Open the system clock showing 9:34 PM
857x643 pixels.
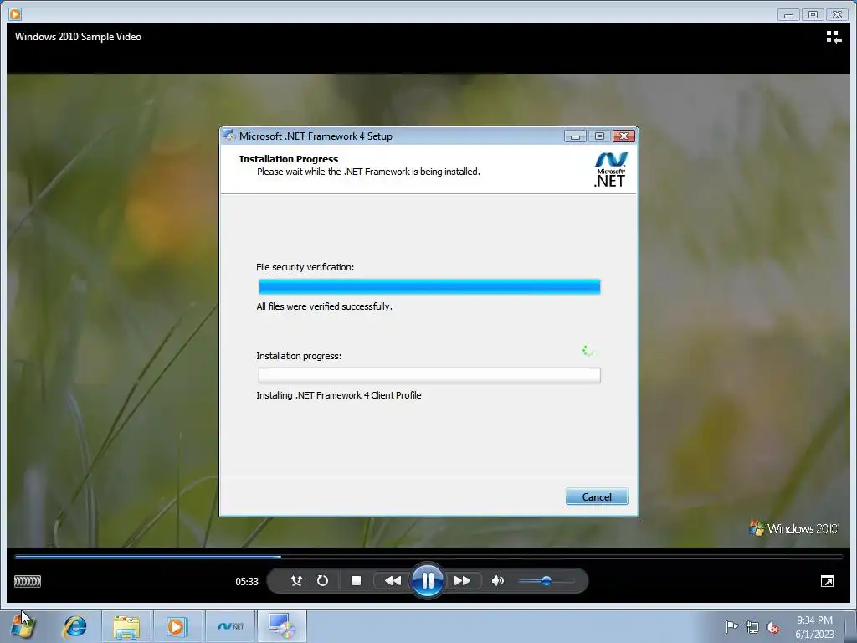[814, 626]
